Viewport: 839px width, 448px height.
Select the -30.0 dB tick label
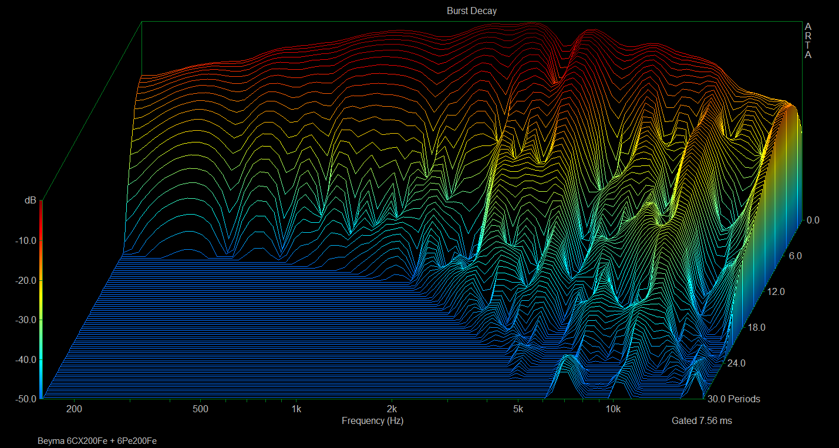pos(25,320)
